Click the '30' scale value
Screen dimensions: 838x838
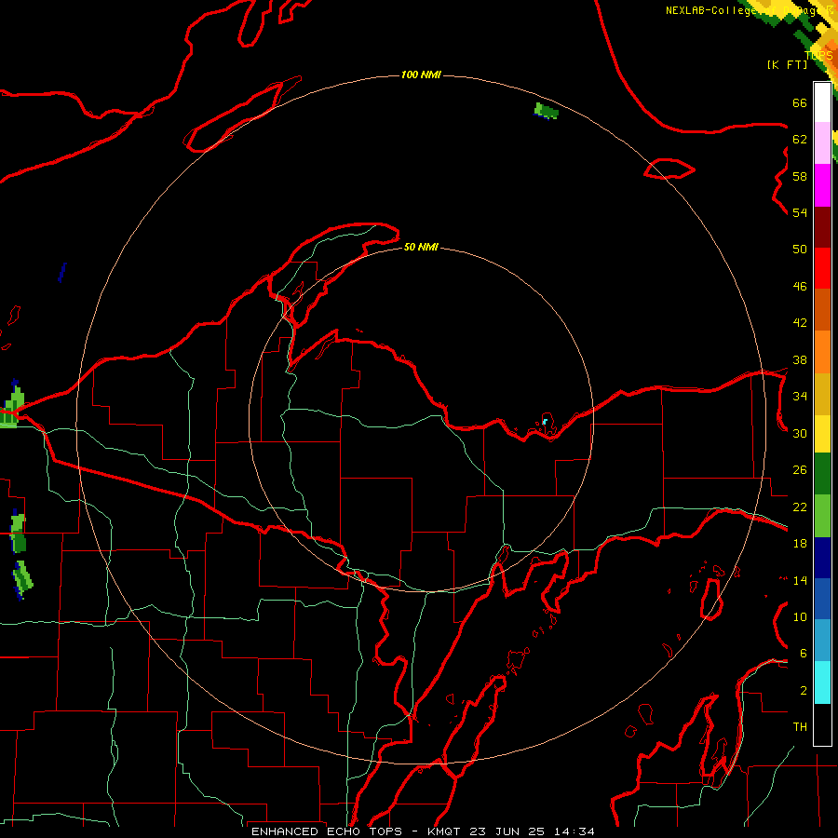(x=800, y=433)
